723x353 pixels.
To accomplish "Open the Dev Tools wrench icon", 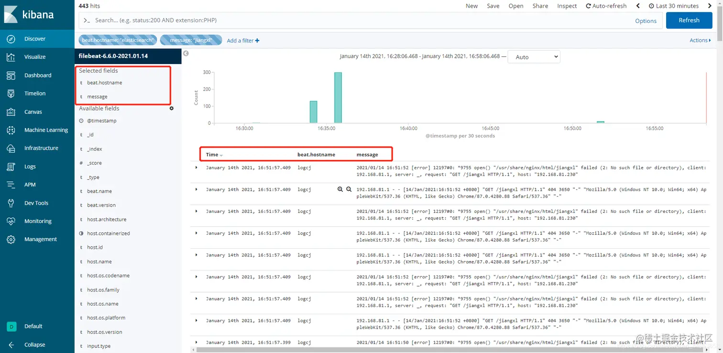I will click(11, 203).
